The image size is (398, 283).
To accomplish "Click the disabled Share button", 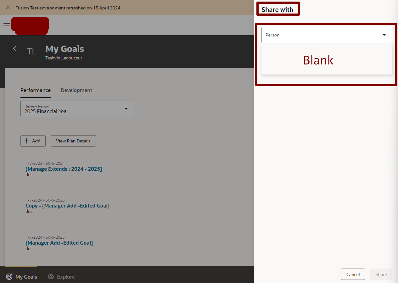I will [381, 274].
